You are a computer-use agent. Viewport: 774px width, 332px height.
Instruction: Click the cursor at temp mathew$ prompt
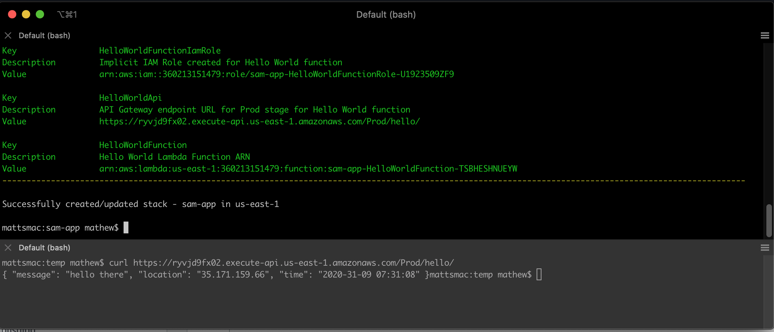click(x=539, y=274)
